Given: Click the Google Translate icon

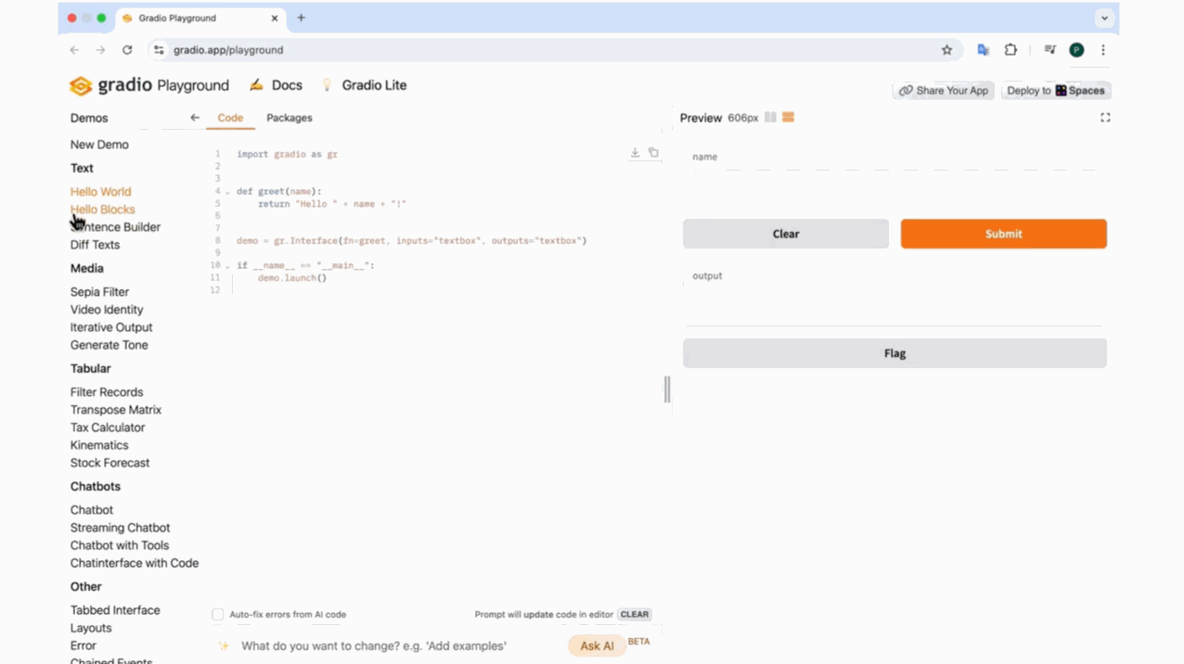Looking at the screenshot, I should [983, 50].
